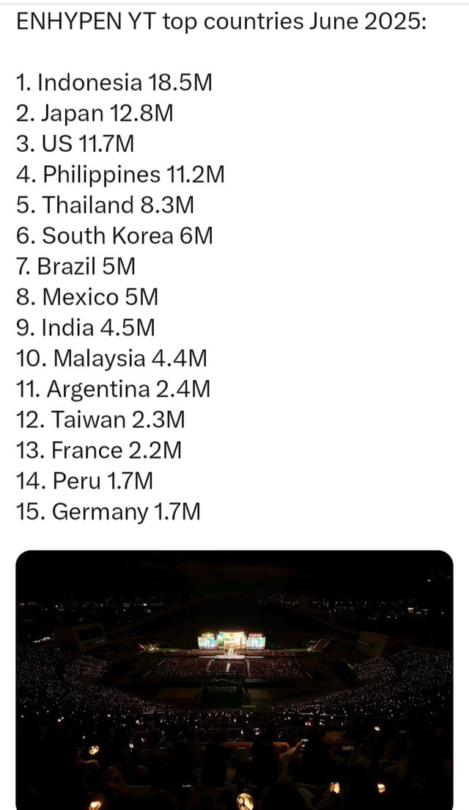
Task: Tap the 'Philippines 11.2M' line
Action: 119,175
